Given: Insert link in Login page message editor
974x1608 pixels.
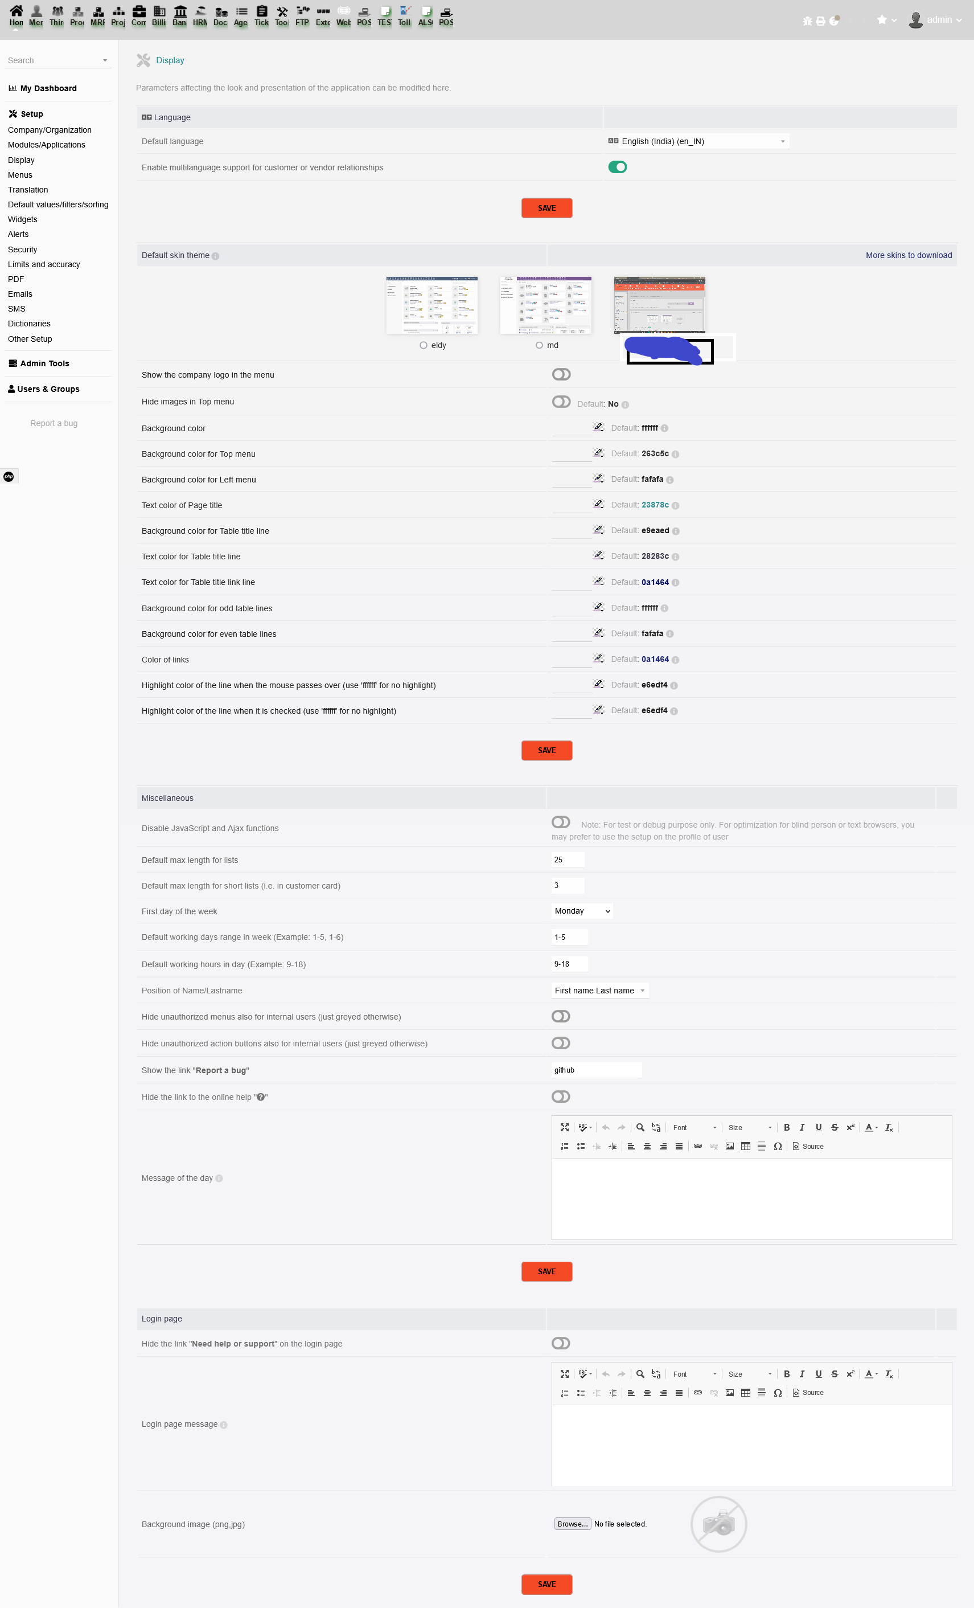Looking at the screenshot, I should click(x=697, y=1393).
